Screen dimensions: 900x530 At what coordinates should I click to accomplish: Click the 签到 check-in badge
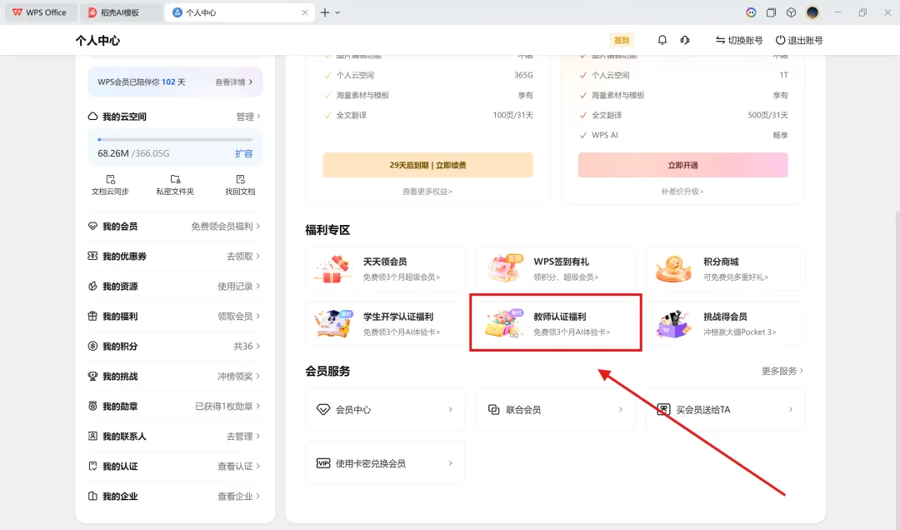click(x=622, y=40)
